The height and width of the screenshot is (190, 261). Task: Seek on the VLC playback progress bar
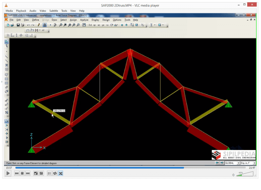pyautogui.click(x=122, y=168)
